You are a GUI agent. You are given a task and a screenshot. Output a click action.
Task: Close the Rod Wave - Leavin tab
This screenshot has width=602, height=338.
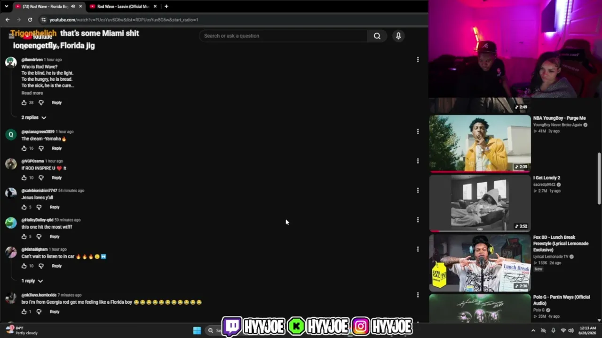pyautogui.click(x=155, y=7)
